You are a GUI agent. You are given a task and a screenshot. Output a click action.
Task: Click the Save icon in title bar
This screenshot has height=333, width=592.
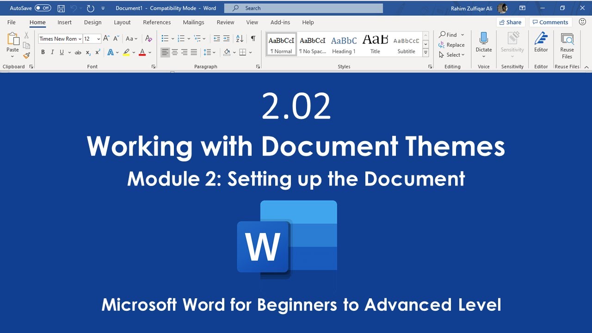(x=61, y=8)
